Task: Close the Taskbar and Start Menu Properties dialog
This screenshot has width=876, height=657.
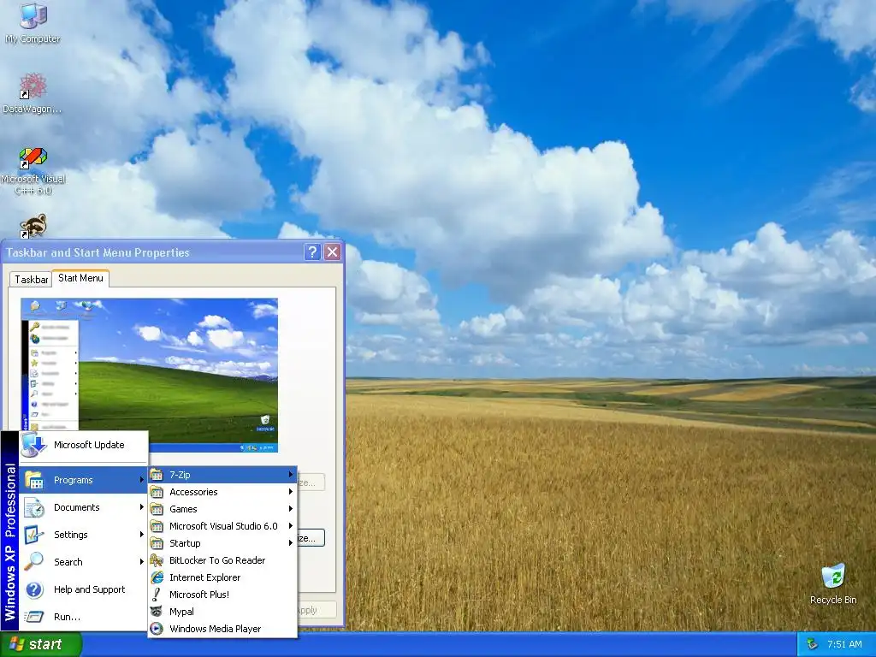Action: [333, 252]
